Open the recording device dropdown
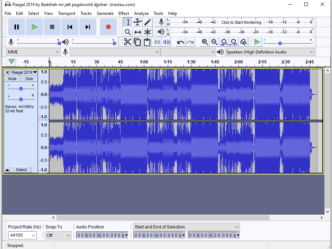 [114, 52]
